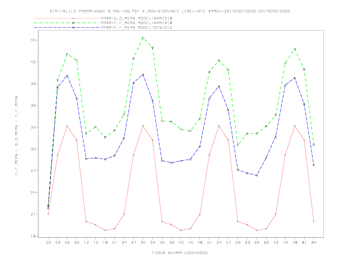Click x-axis tick label 51
342x264 pixels.
[209, 242]
